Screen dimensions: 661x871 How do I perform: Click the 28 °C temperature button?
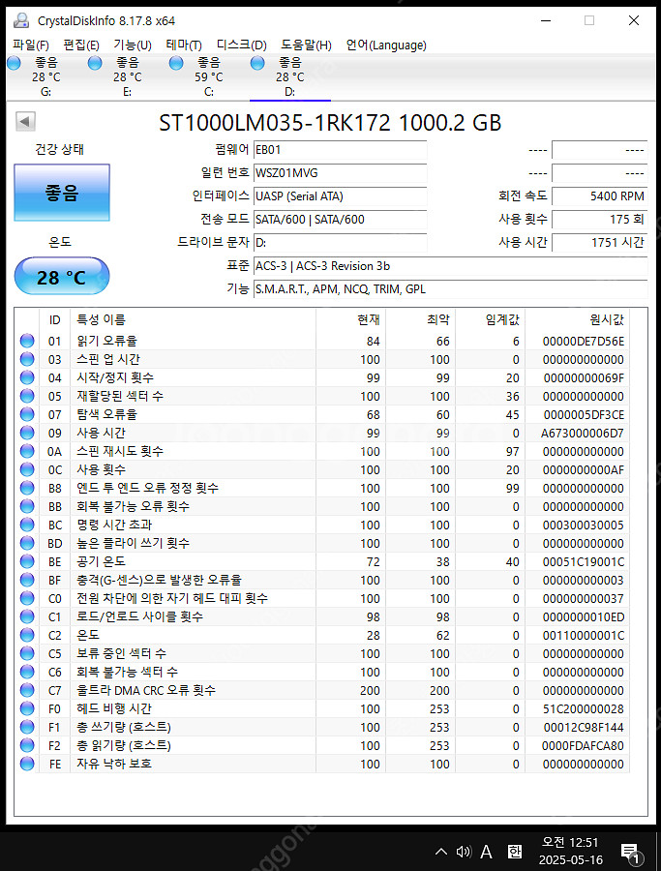62,276
